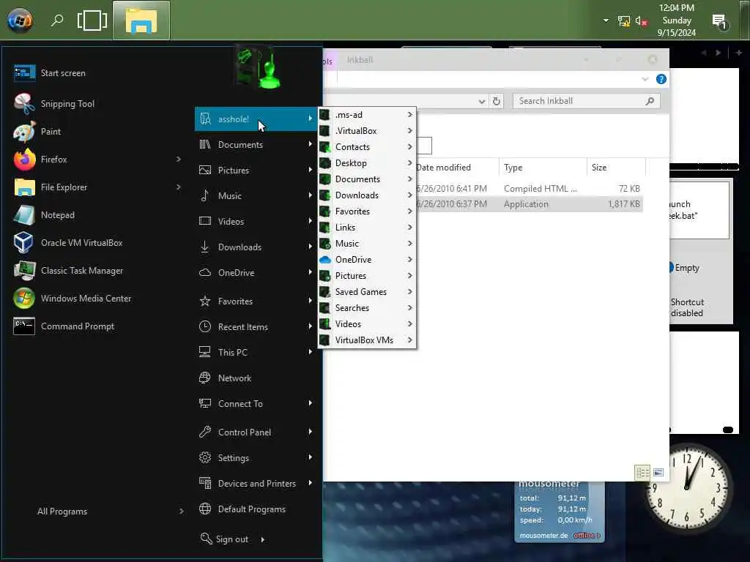Expand Firefox jump list arrow
This screenshot has height=562, width=750.
(x=179, y=159)
